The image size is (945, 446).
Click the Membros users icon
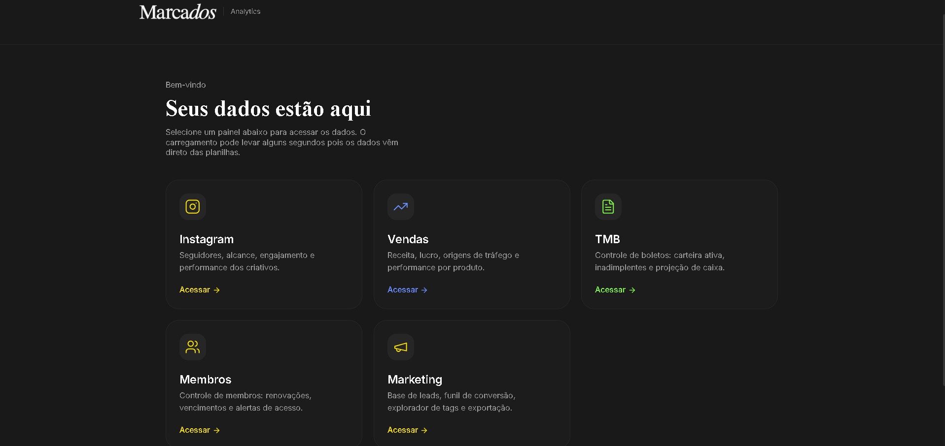pos(193,347)
